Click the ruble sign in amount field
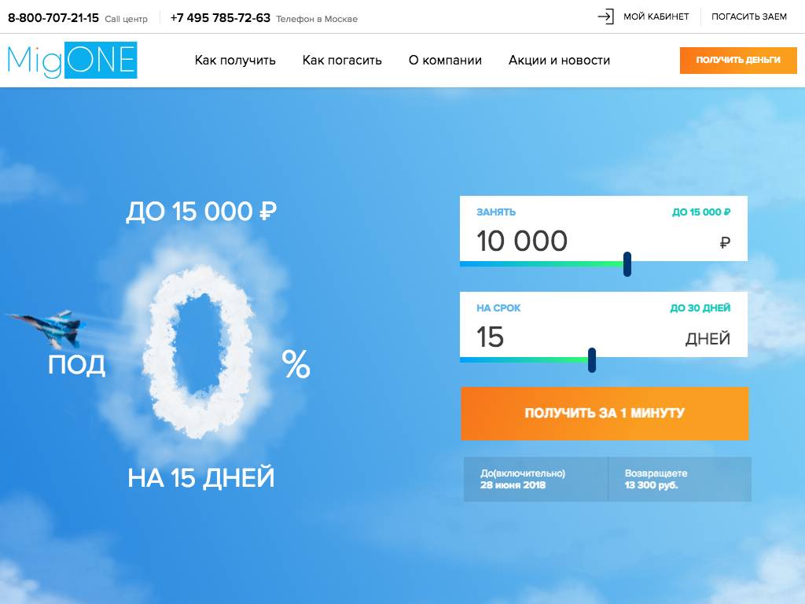The width and height of the screenshot is (805, 604). click(x=724, y=243)
